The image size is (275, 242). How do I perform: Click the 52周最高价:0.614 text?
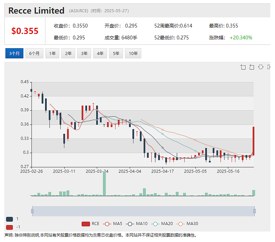[x=173, y=26]
